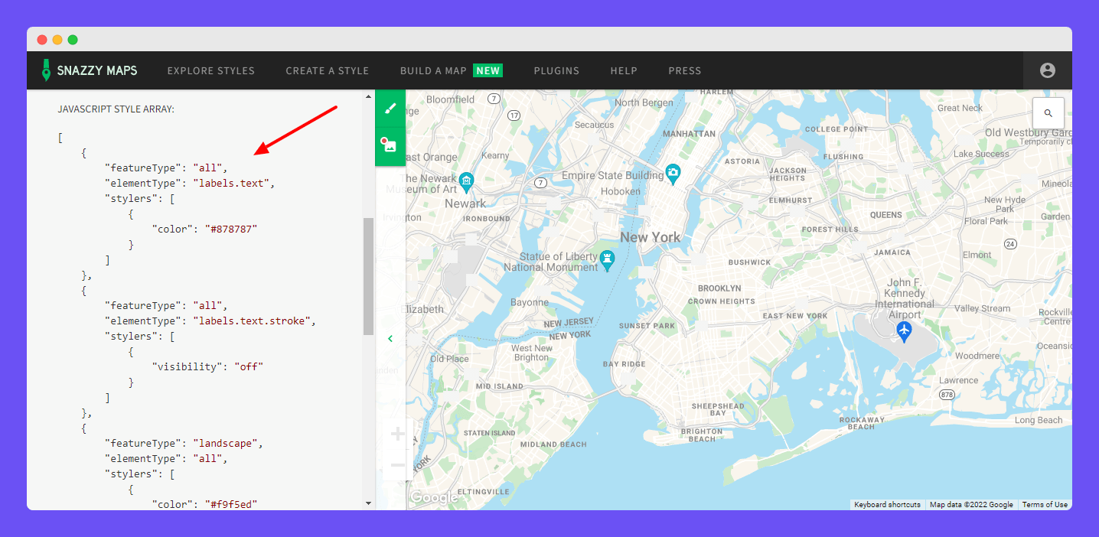Open the user account menu icon

coord(1048,70)
